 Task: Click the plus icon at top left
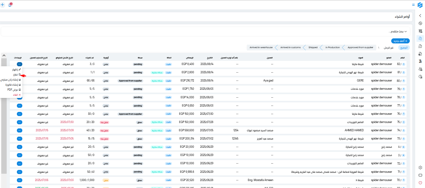pyautogui.click(x=3, y=5)
